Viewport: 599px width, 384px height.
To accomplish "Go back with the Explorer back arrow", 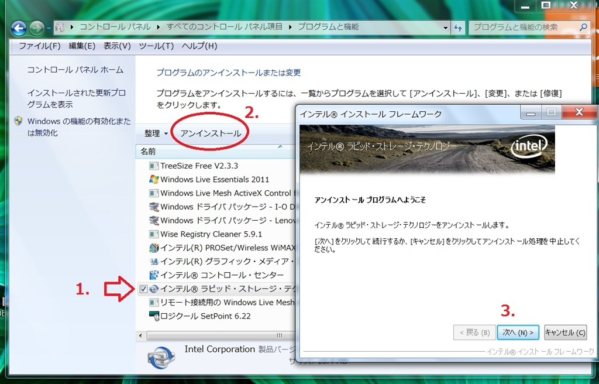I will pyautogui.click(x=18, y=28).
